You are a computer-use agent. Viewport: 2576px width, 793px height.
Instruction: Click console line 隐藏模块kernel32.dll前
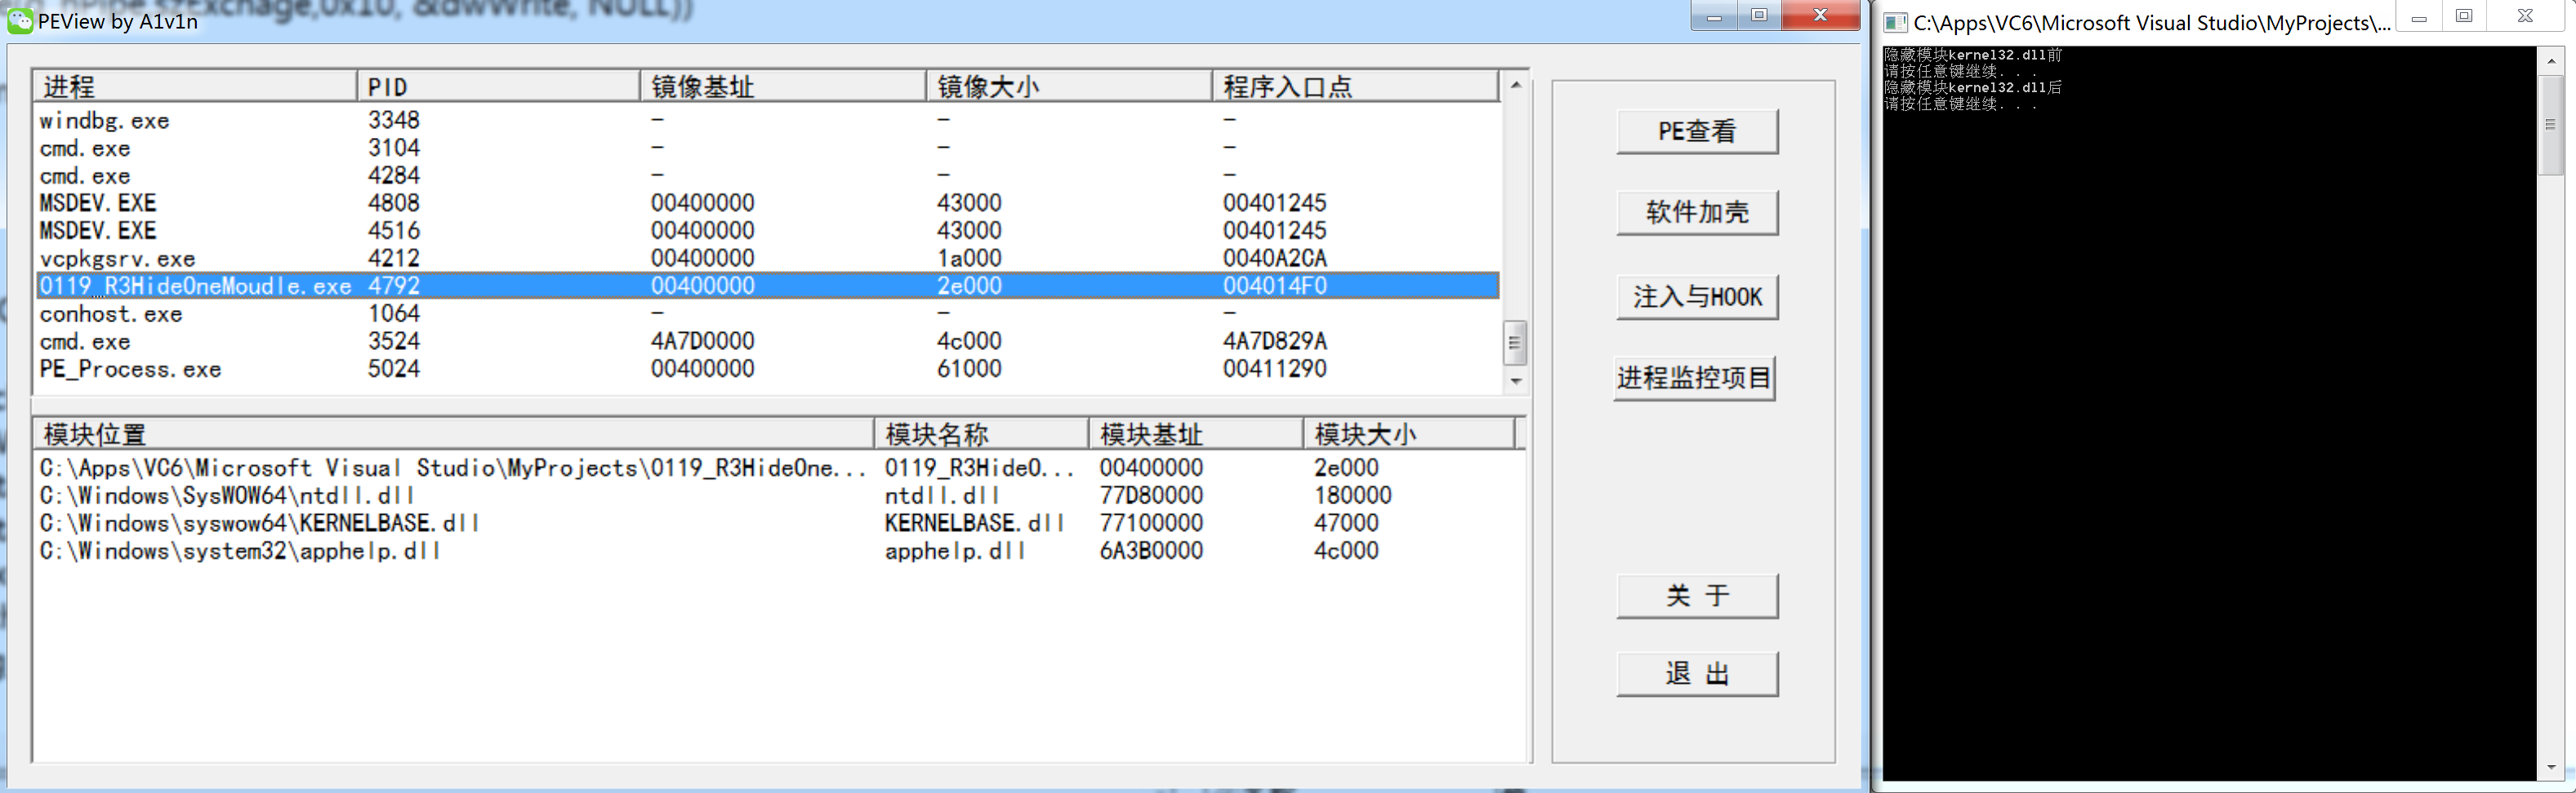click(x=1973, y=55)
